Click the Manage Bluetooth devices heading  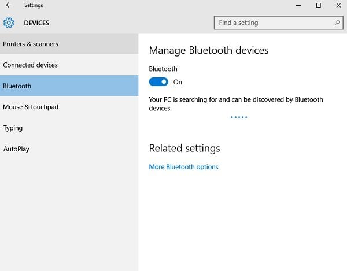tap(208, 50)
